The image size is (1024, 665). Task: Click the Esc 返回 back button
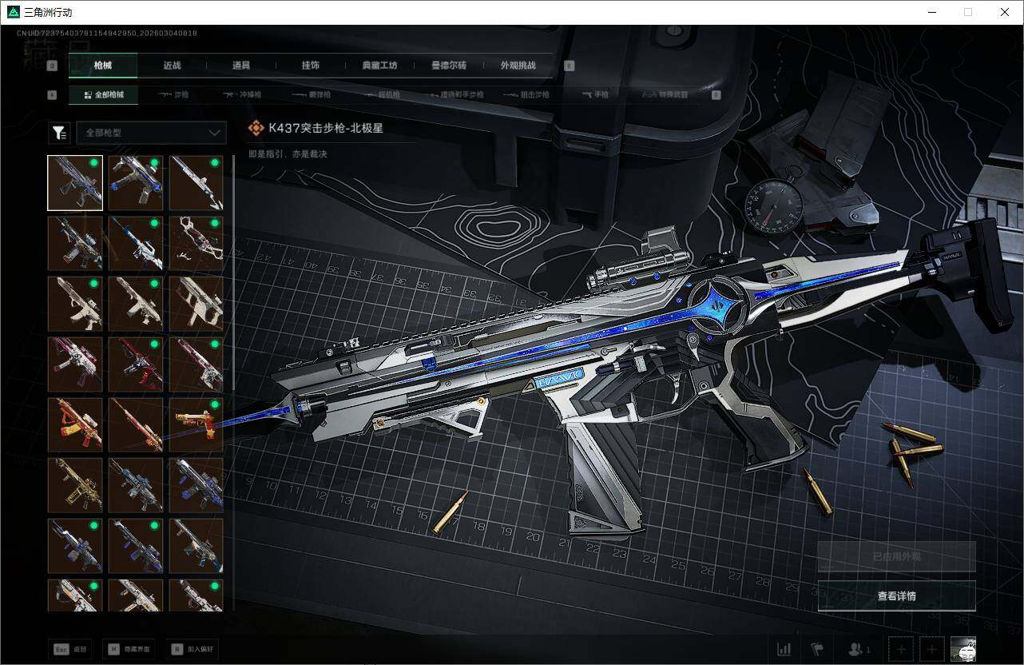point(69,649)
